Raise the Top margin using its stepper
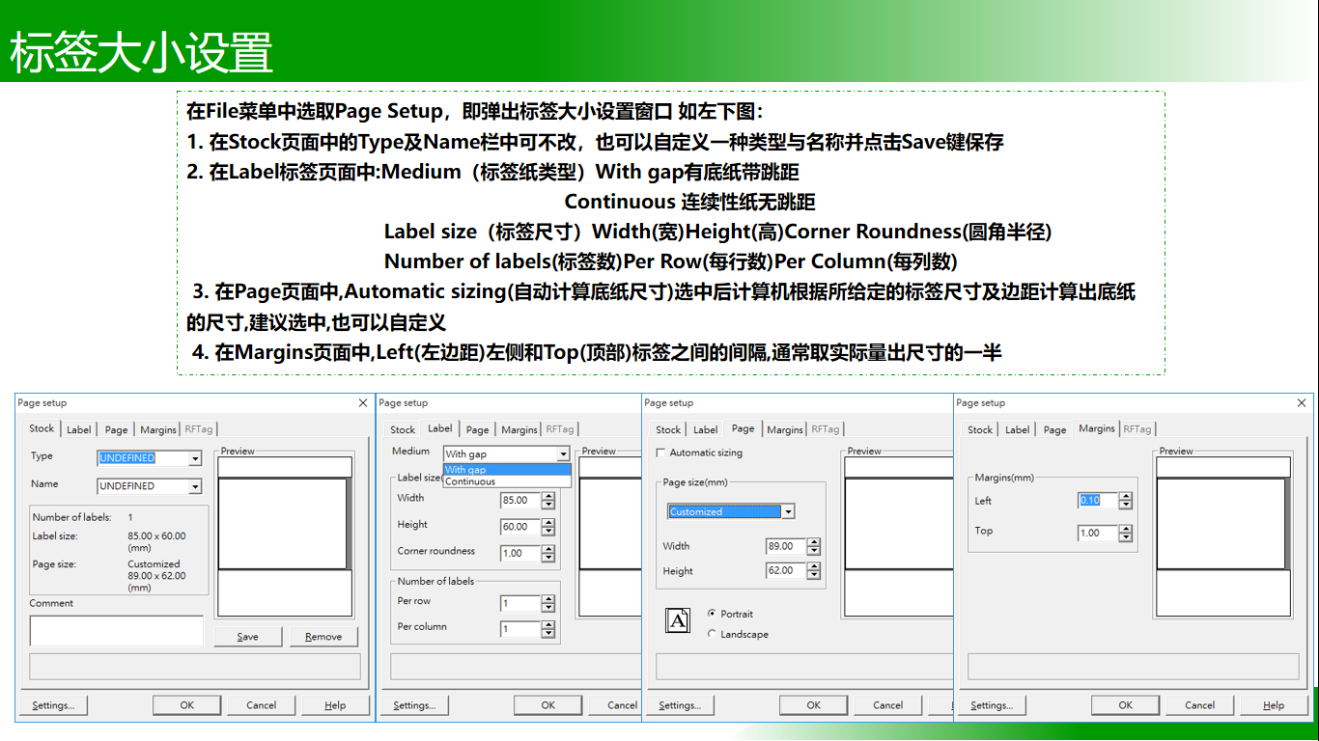This screenshot has height=741, width=1319. [x=1126, y=526]
